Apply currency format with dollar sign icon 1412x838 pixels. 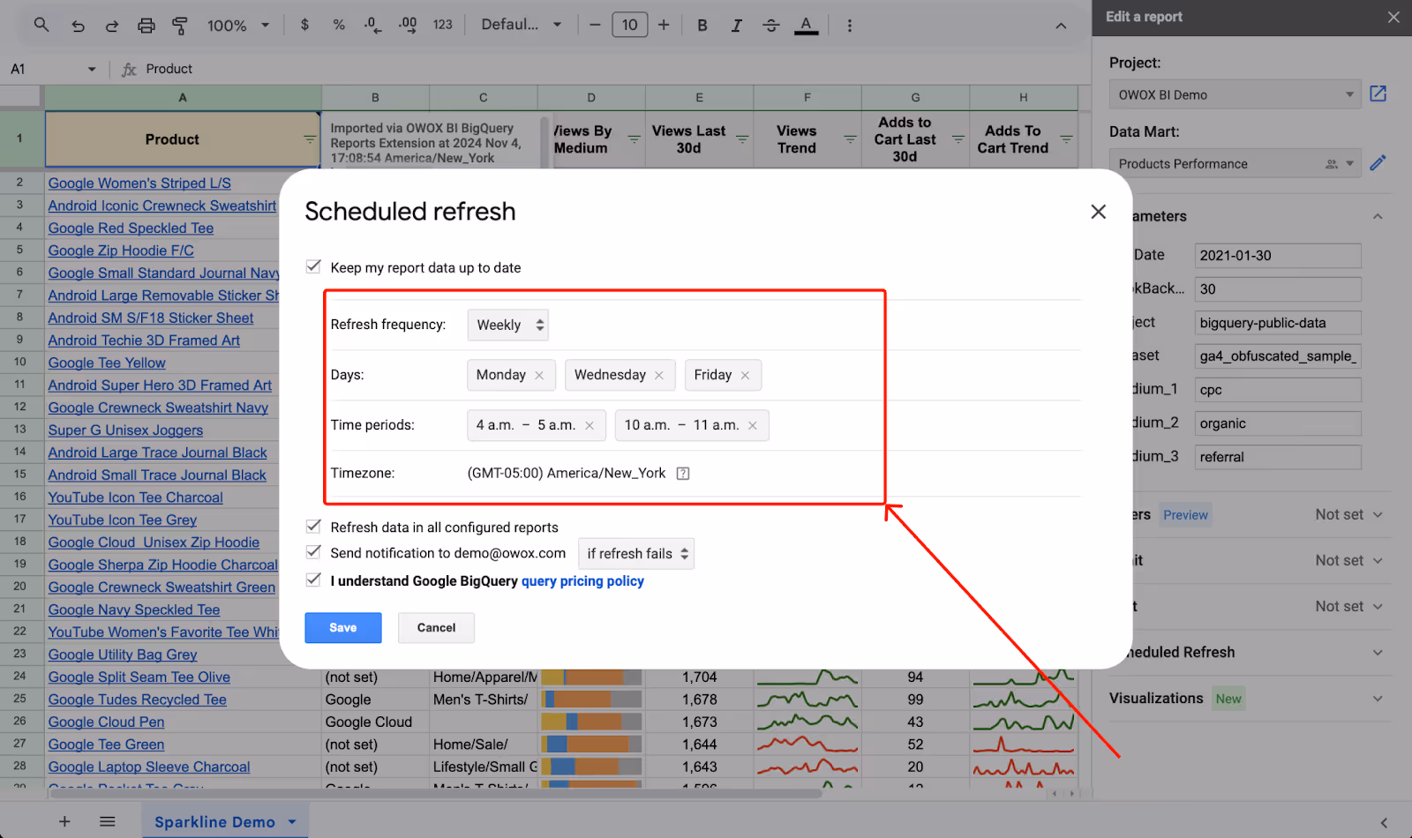click(304, 25)
